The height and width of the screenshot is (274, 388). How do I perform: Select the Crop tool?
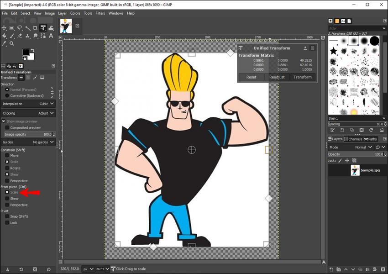click(x=35, y=28)
